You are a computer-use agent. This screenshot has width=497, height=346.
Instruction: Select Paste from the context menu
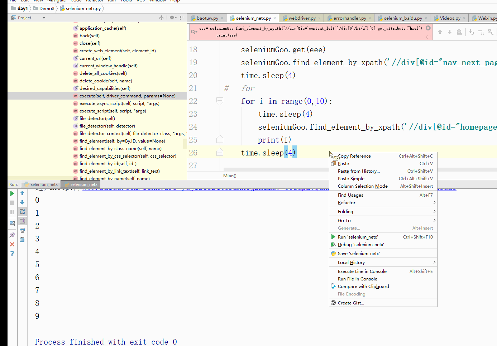point(343,164)
